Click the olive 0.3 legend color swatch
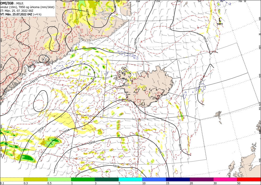 tap(35, 179)
